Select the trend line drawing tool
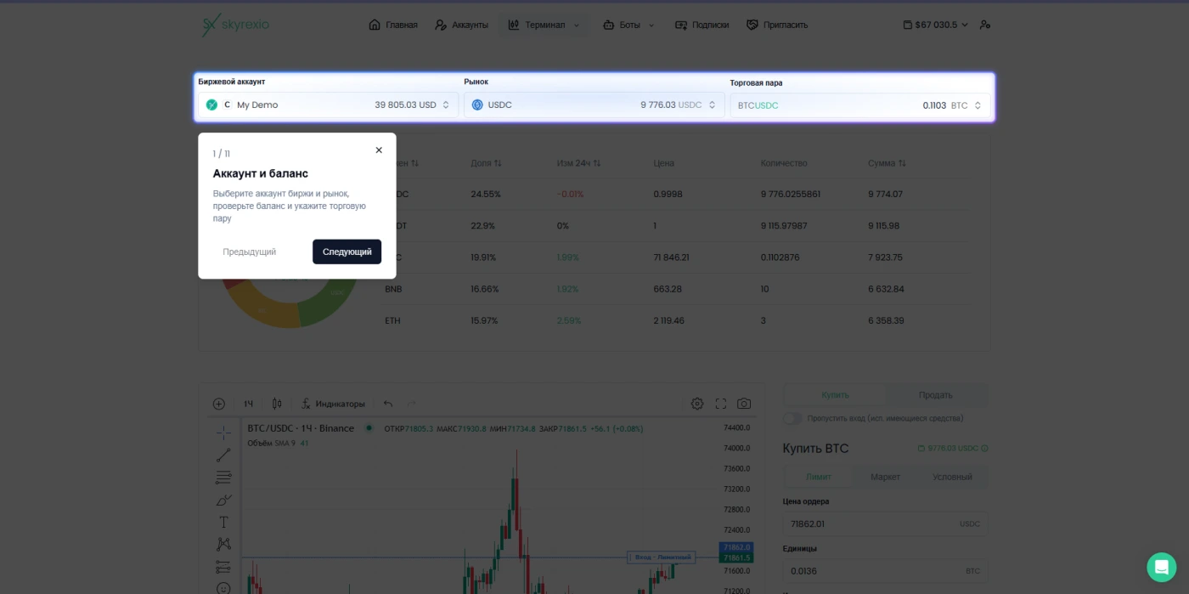The width and height of the screenshot is (1189, 594). click(223, 455)
